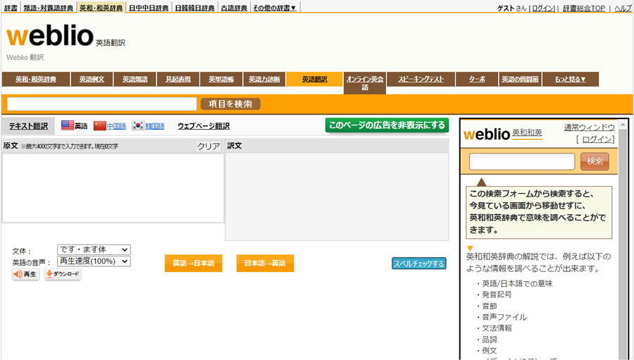This screenshot has height=360, width=634.
Task: Open the 再生速度(100%) speed dropdown
Action: pos(94,261)
